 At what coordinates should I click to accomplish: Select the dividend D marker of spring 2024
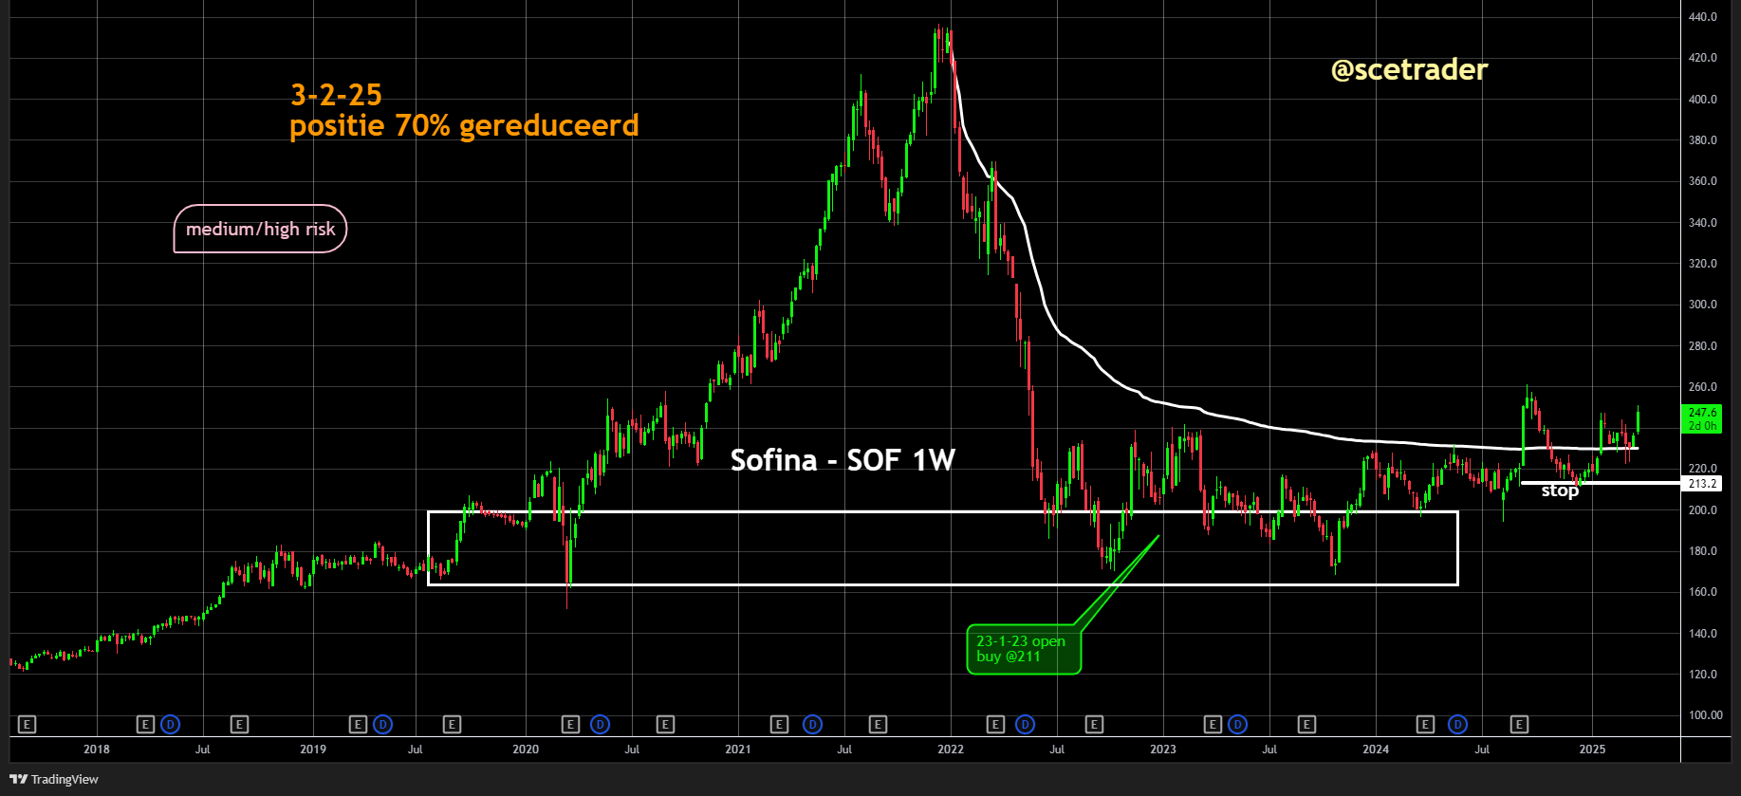tap(1457, 725)
